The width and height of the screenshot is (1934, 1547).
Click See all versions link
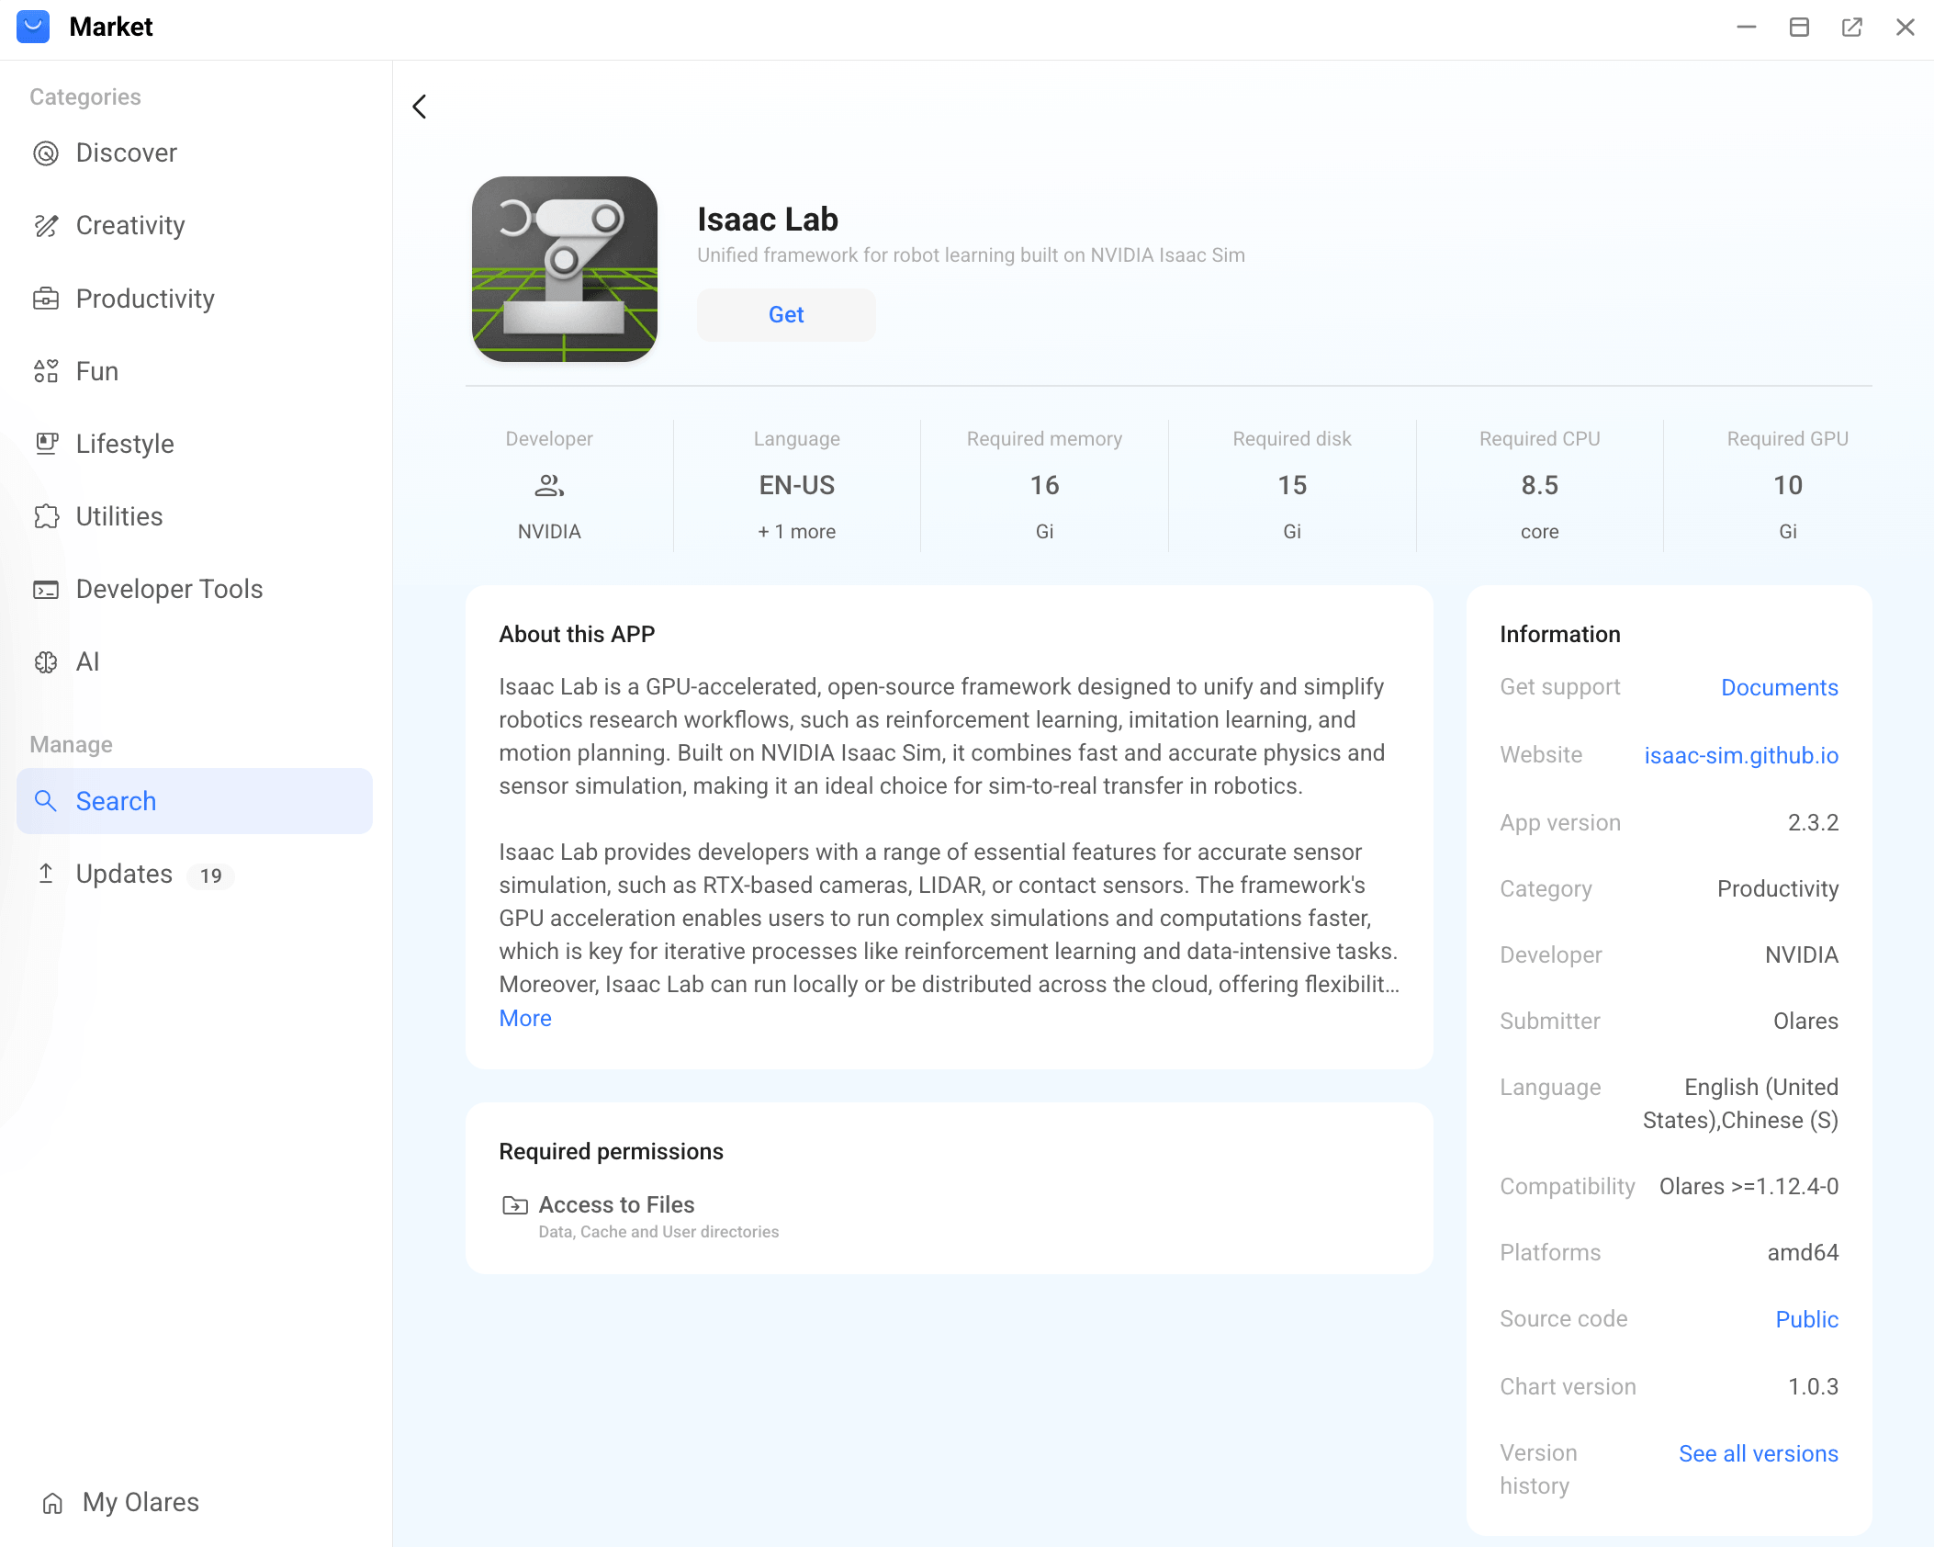point(1759,1454)
